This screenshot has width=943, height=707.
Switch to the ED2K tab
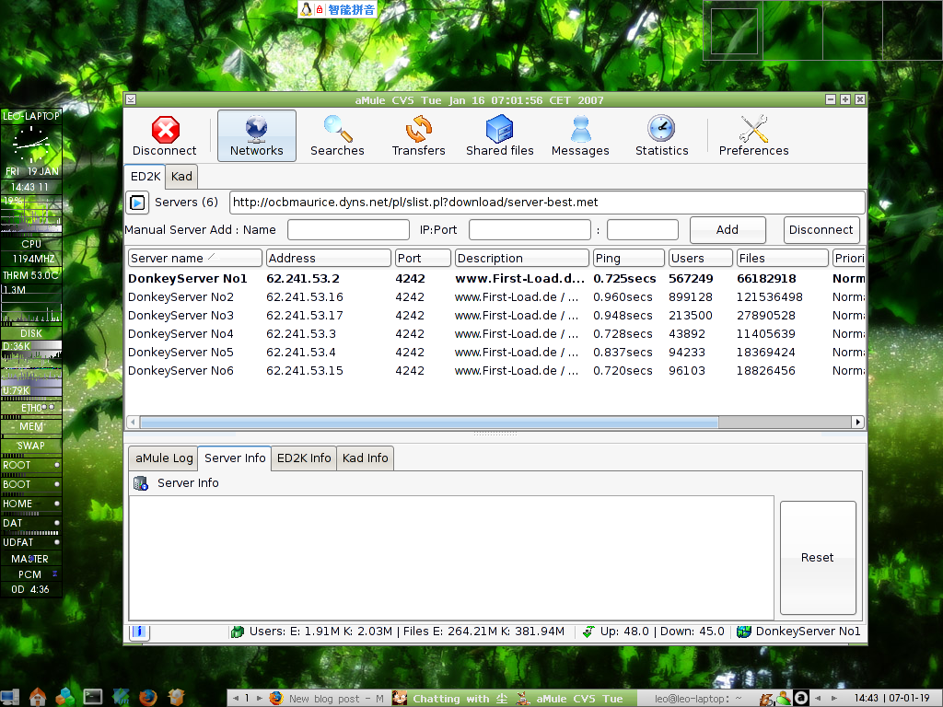[146, 177]
